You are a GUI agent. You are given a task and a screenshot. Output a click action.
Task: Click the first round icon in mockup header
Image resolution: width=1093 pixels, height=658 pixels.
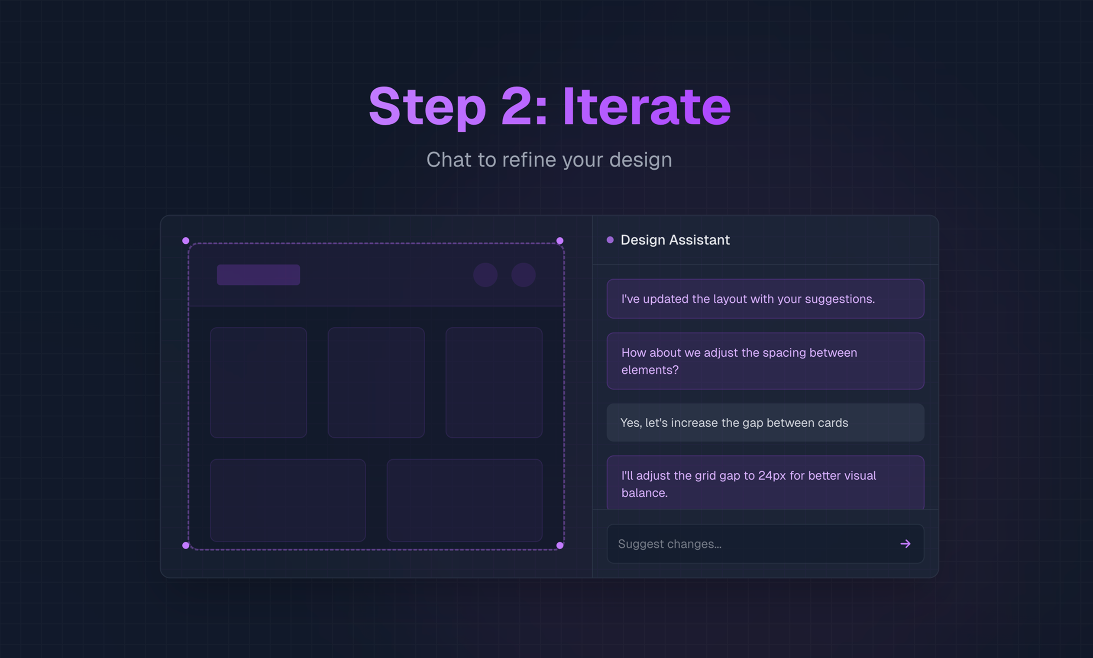click(485, 275)
